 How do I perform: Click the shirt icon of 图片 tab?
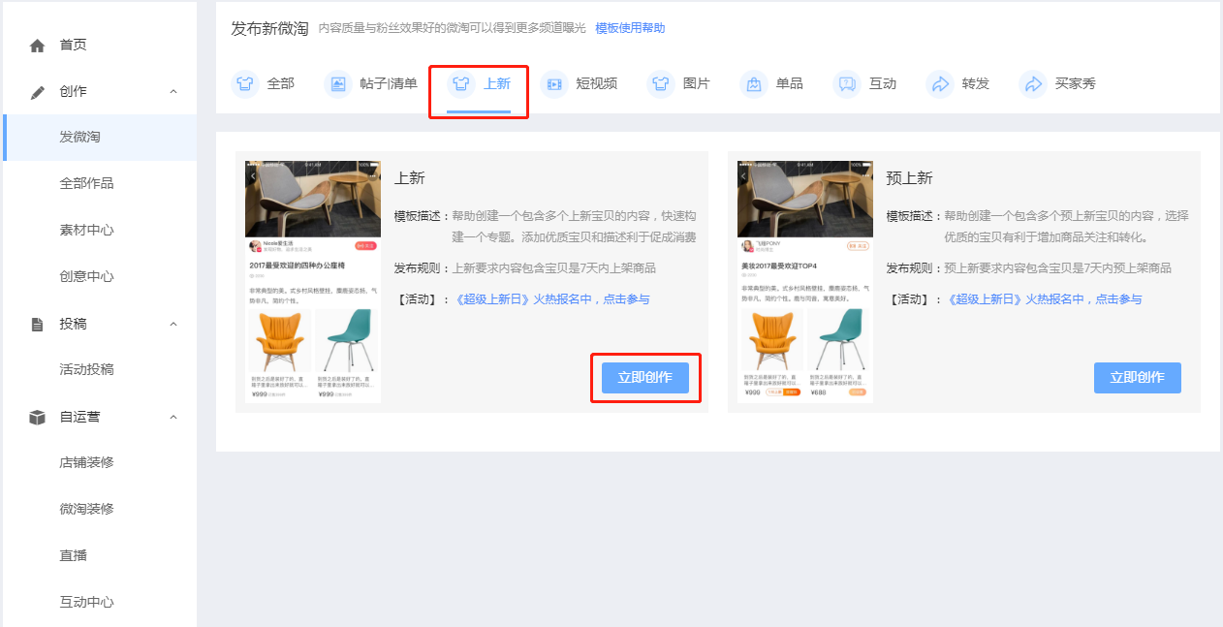pyautogui.click(x=661, y=84)
